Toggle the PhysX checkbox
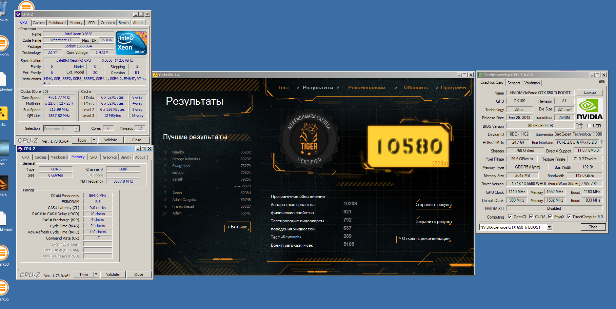616x309 pixels. coord(550,217)
